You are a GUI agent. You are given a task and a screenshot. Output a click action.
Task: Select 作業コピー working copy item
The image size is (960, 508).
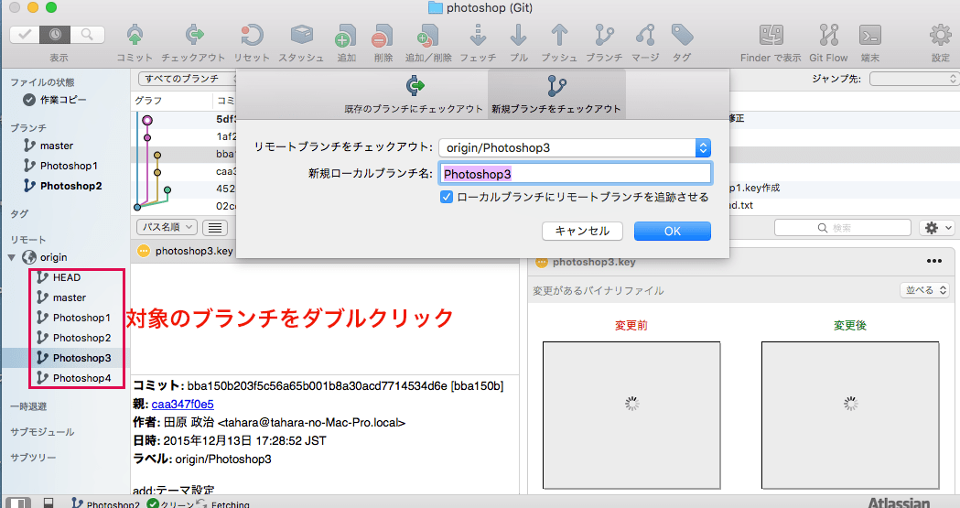55,99
